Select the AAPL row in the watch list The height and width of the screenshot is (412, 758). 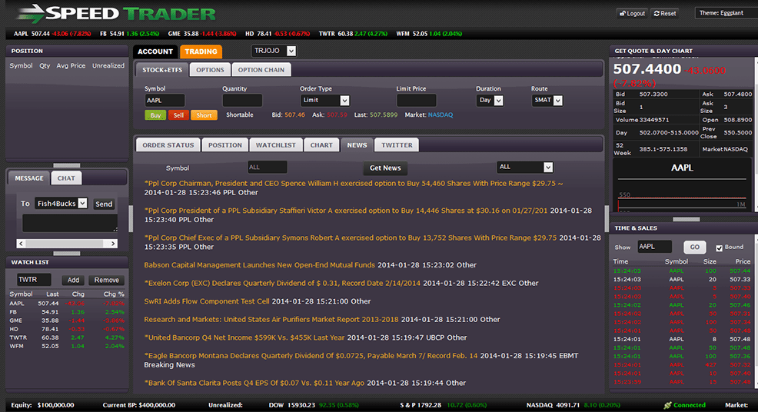[67, 303]
